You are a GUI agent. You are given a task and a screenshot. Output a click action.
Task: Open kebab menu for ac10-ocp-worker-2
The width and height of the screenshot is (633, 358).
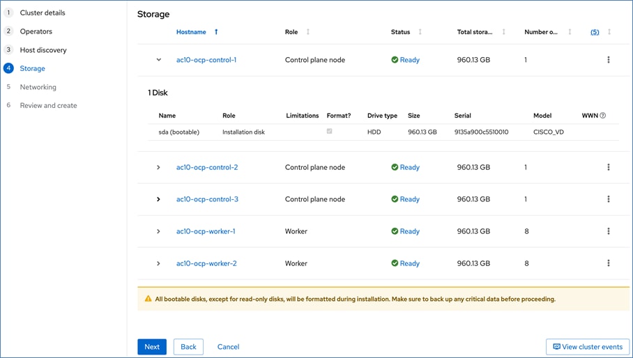coord(609,263)
